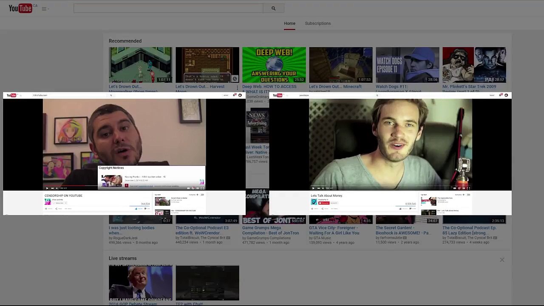
Task: Click Upload in PewDiePie screenshot header
Action: 492,95
